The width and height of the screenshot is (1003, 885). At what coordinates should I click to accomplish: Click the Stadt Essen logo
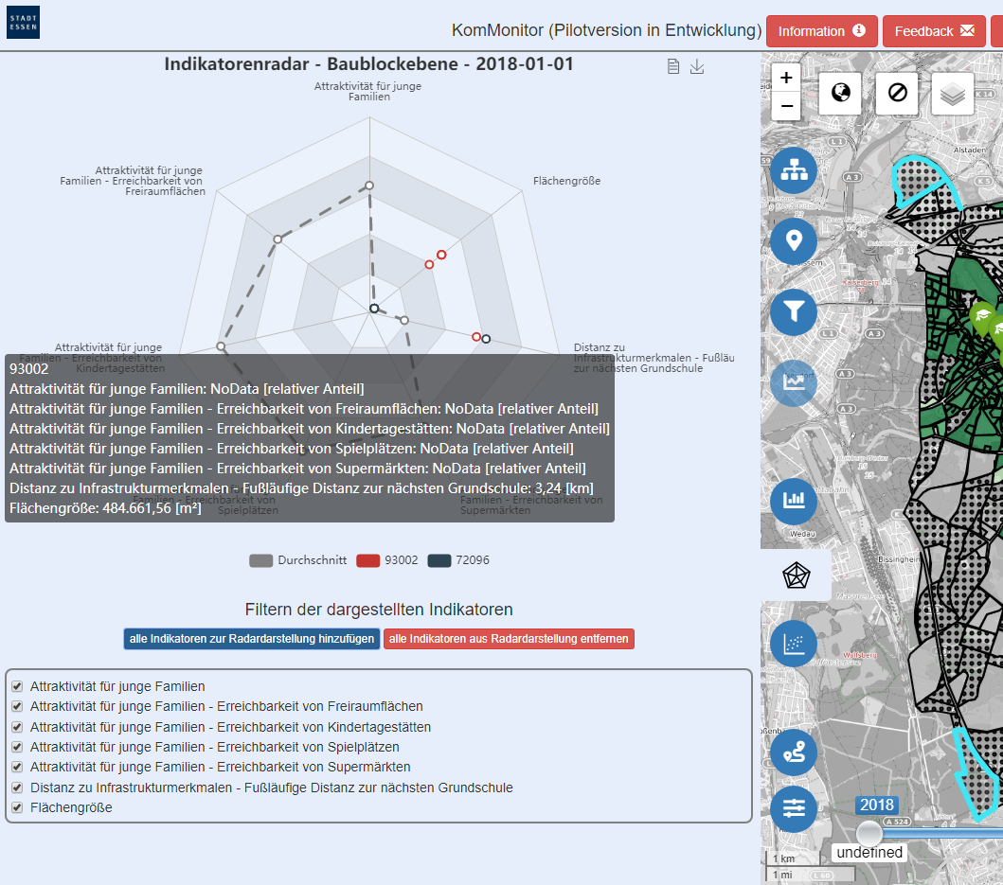[x=23, y=23]
